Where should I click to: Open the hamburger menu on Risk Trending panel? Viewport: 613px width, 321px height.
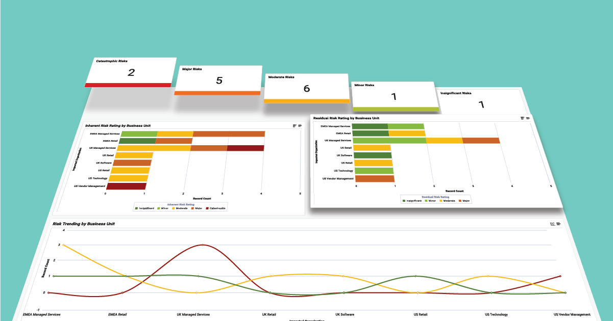pos(558,224)
